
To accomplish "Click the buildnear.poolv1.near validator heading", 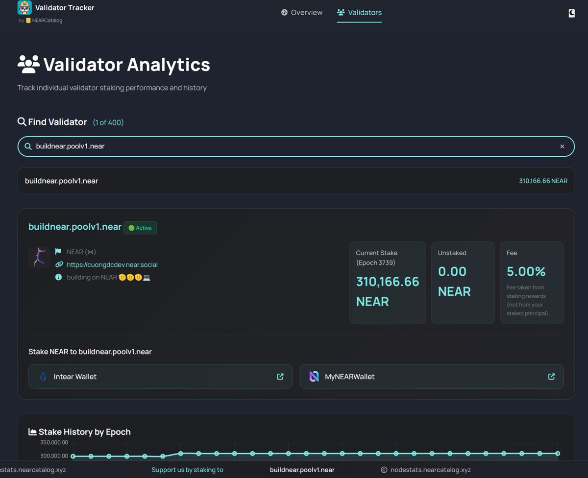I will (x=75, y=227).
